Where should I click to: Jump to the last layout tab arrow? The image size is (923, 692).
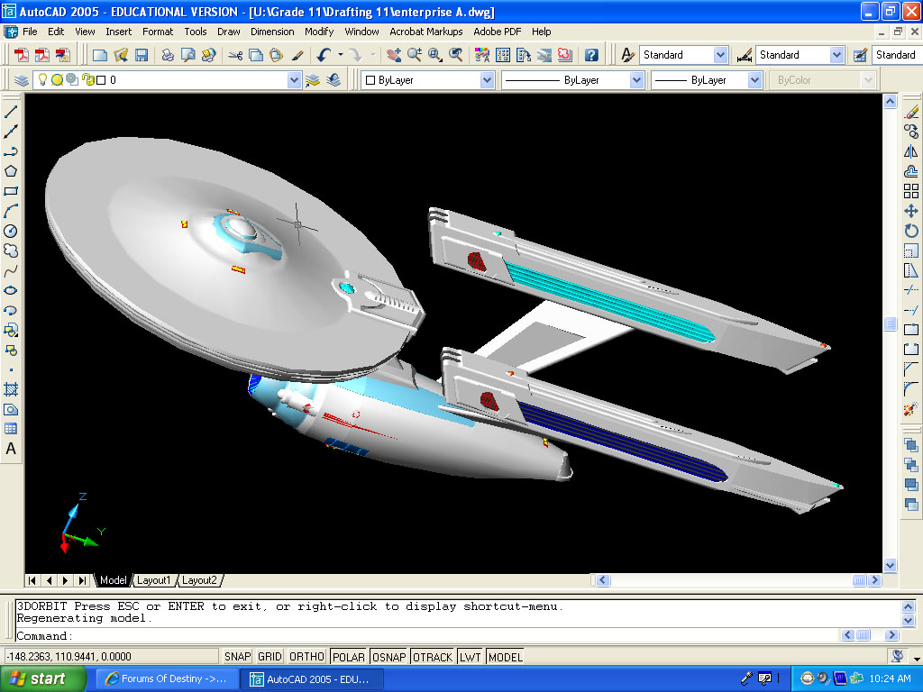82,580
